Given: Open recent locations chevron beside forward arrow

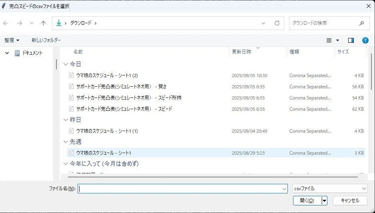Looking at the screenshot, I should coord(32,23).
